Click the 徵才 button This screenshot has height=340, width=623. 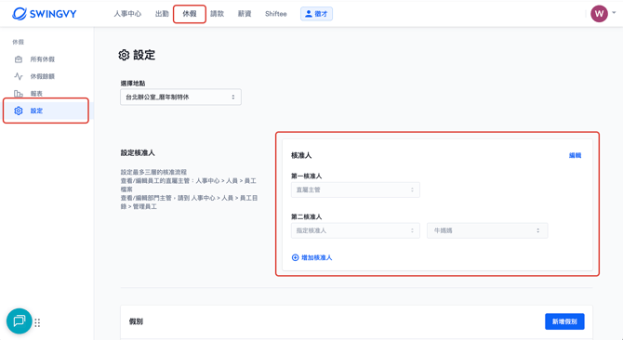click(316, 14)
